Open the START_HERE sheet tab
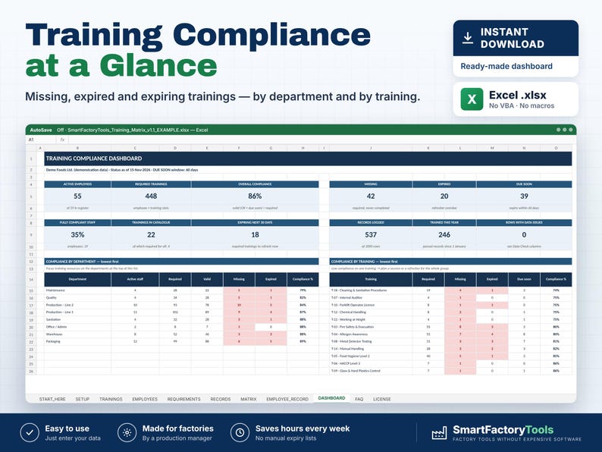 [52, 400]
